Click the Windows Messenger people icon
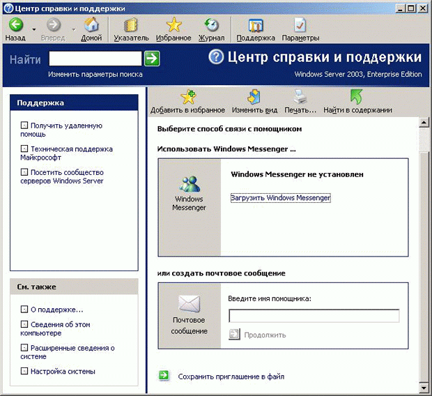Image resolution: width=432 pixels, height=396 pixels. coord(190,184)
